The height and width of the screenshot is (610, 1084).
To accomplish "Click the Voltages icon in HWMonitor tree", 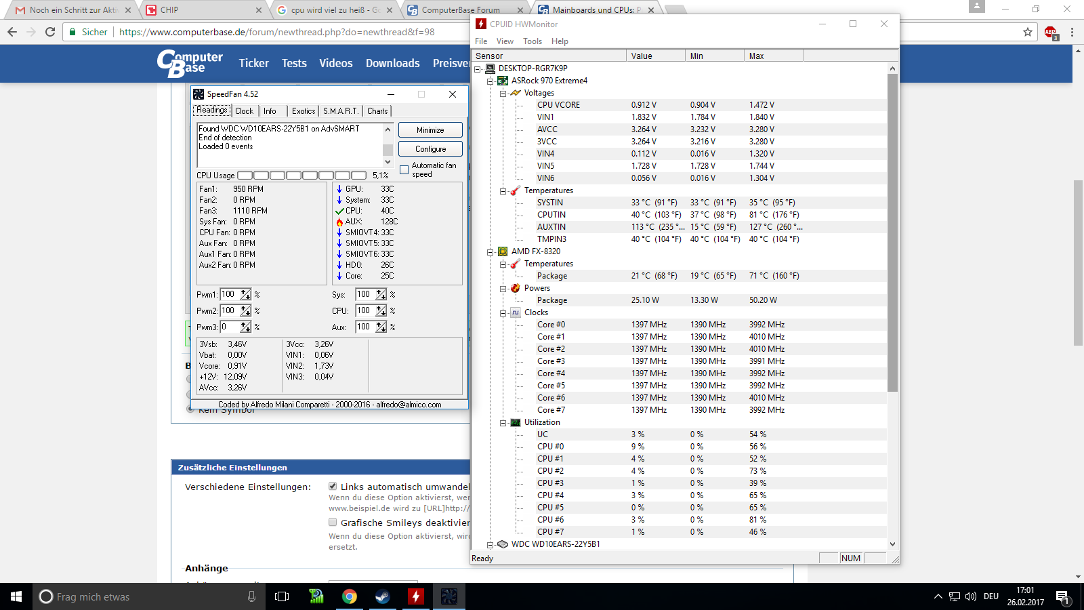I will point(516,93).
